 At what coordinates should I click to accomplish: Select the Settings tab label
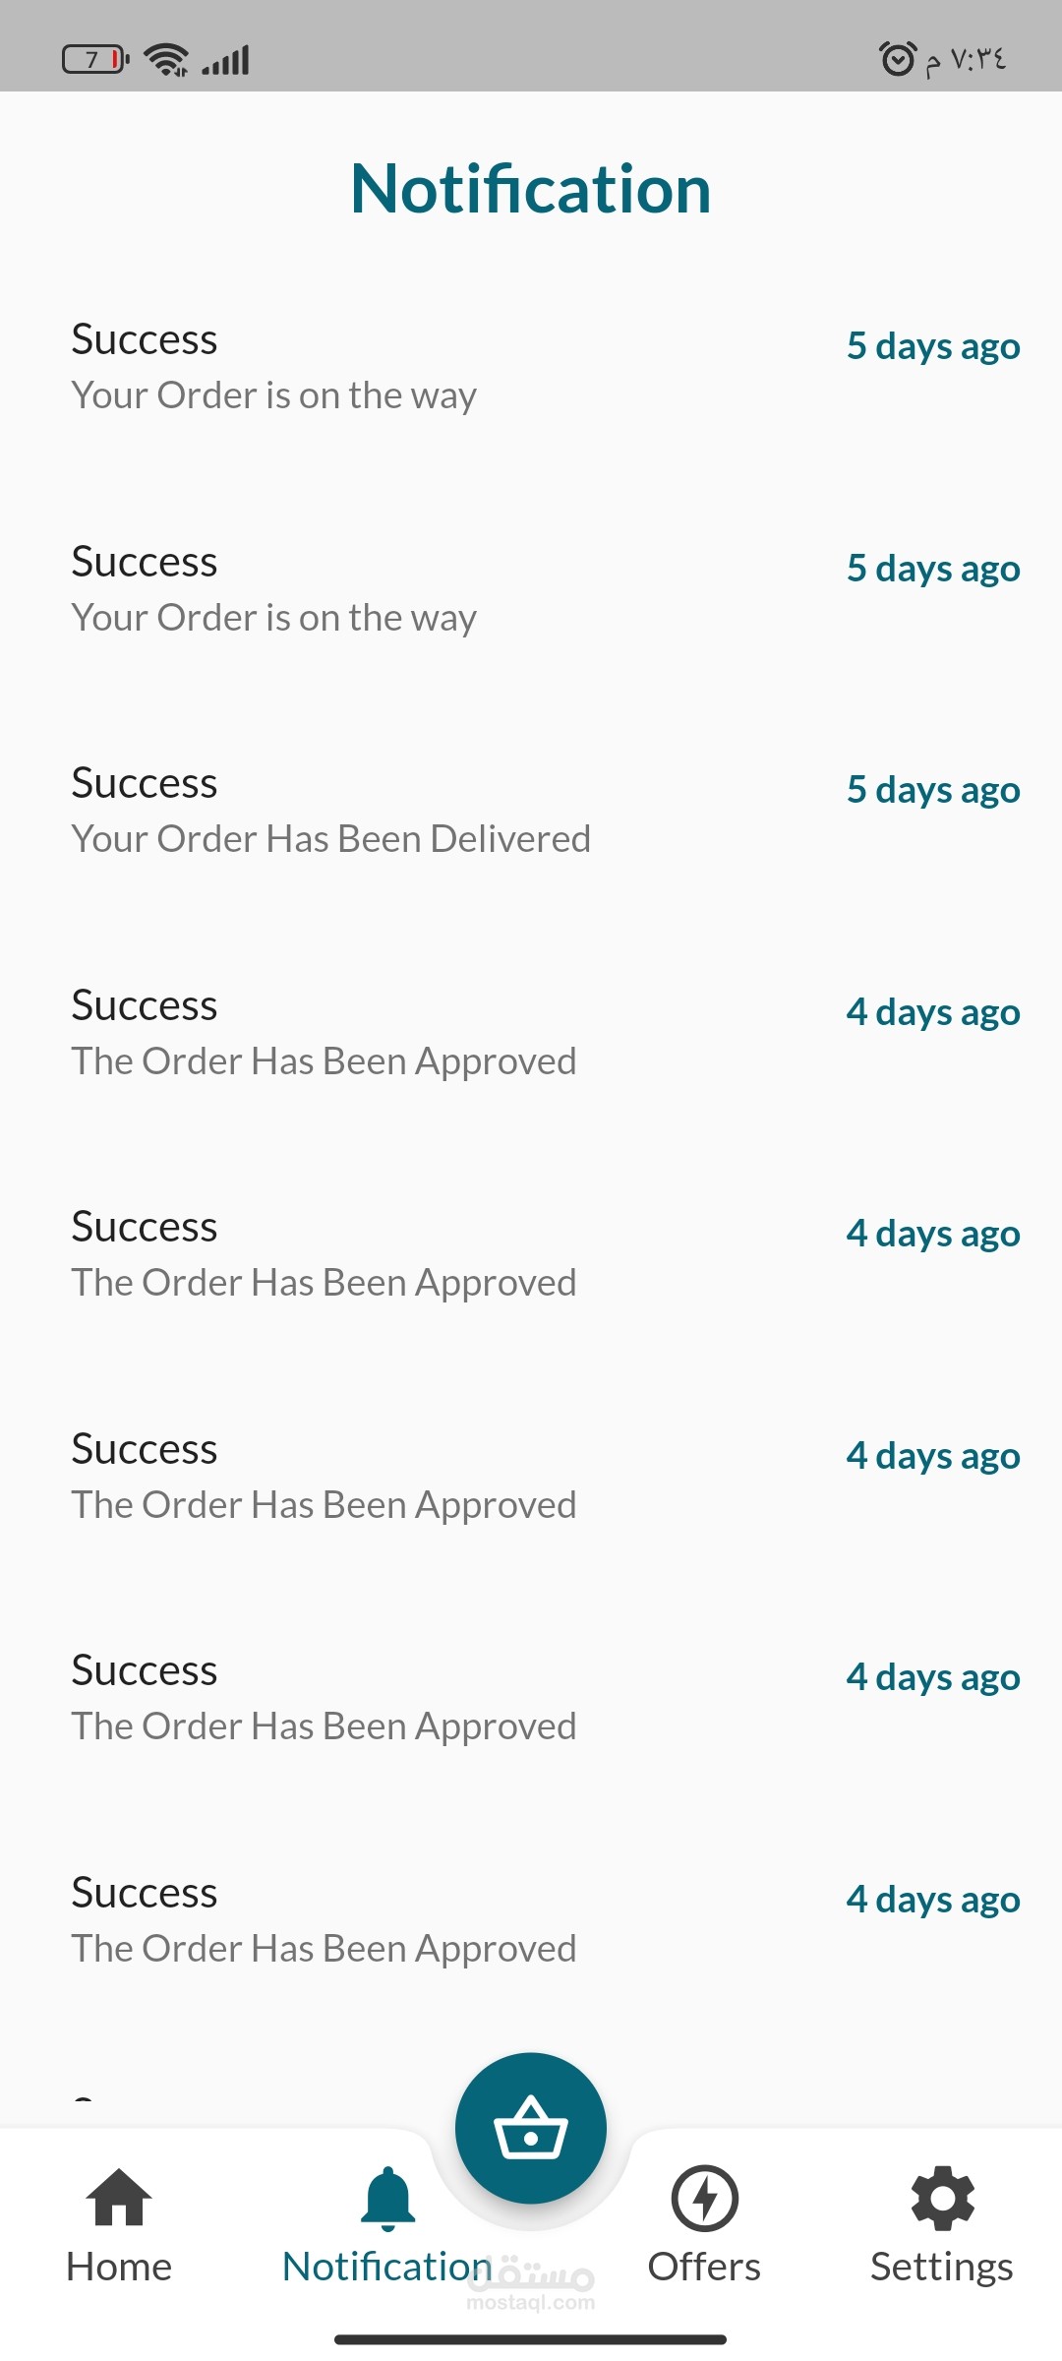[942, 2268]
